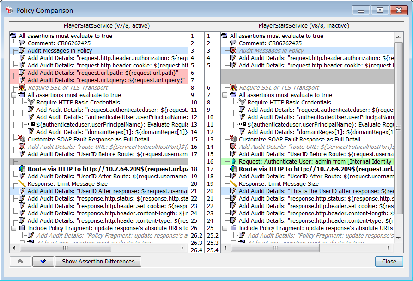
Task: Click Route via HTTP globe icon in left pane
Action: (22, 169)
